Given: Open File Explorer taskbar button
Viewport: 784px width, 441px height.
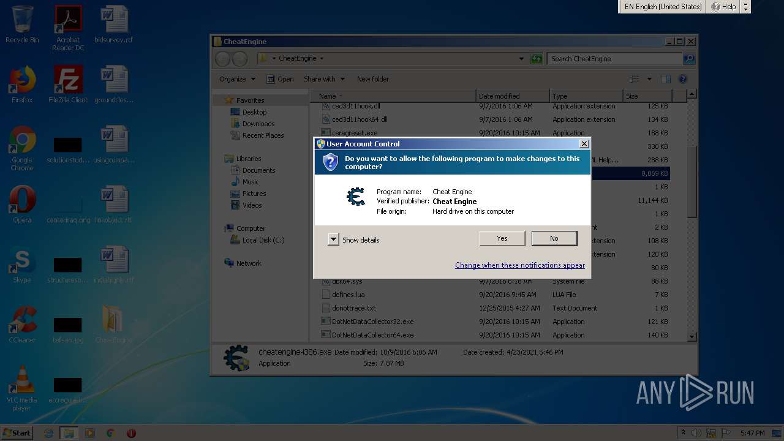Looking at the screenshot, I should (x=69, y=433).
